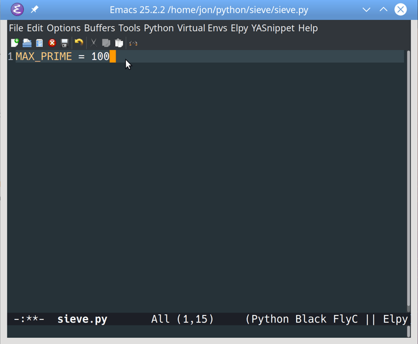
Task: Search with the binoculars toolbar icon
Action: click(x=133, y=43)
